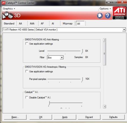Click the ATI icon in title bar

pyautogui.click(x=4, y=3)
